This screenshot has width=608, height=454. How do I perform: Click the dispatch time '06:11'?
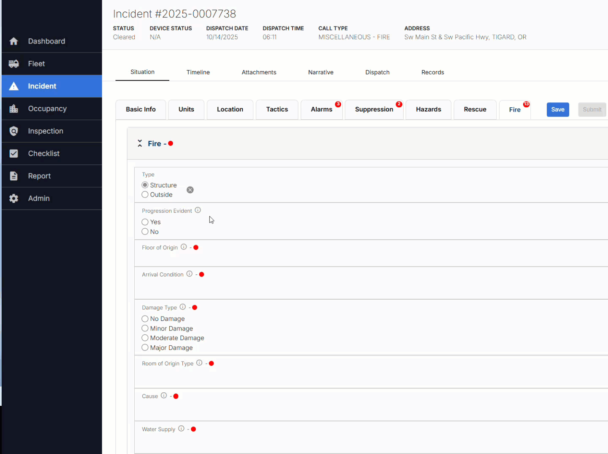pos(269,37)
